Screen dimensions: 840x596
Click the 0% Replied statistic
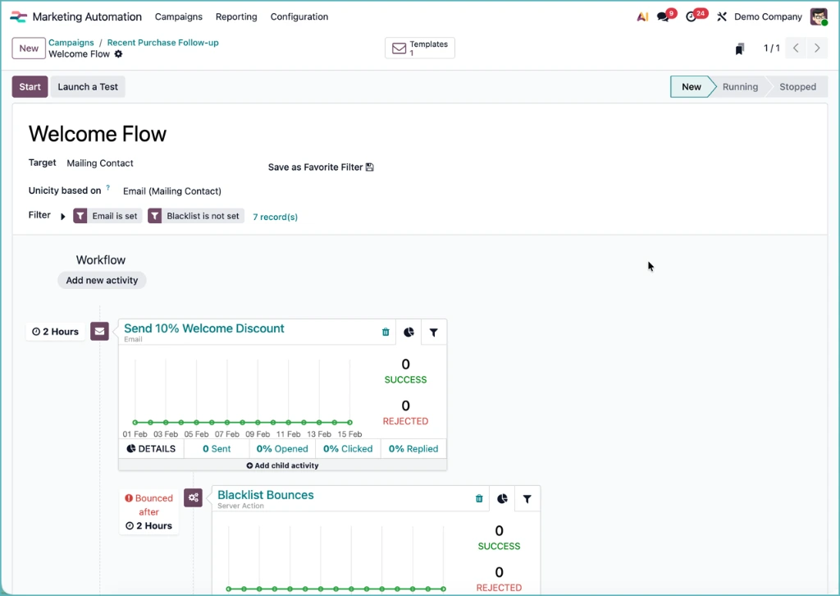[413, 448]
